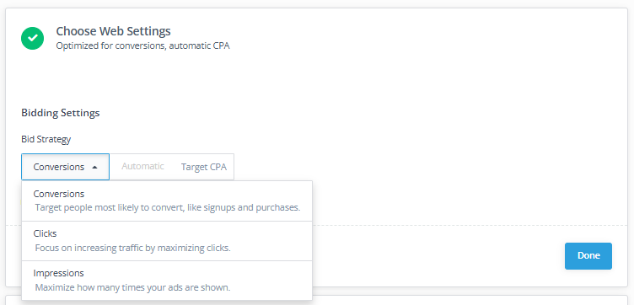Click 'Target people most likely to convert' description
This screenshot has height=305, width=634.
pyautogui.click(x=168, y=207)
